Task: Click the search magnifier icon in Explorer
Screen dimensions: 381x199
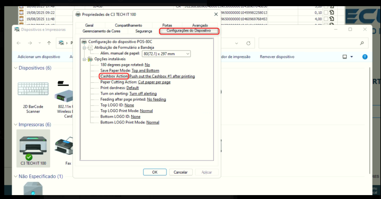Action: pyautogui.click(x=362, y=43)
